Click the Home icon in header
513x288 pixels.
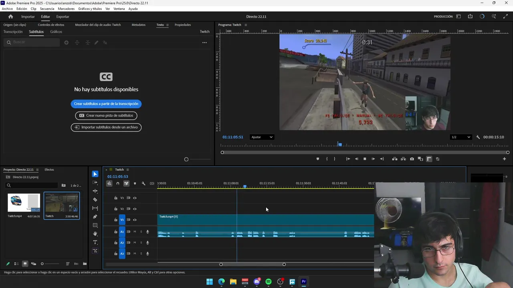tap(10, 16)
